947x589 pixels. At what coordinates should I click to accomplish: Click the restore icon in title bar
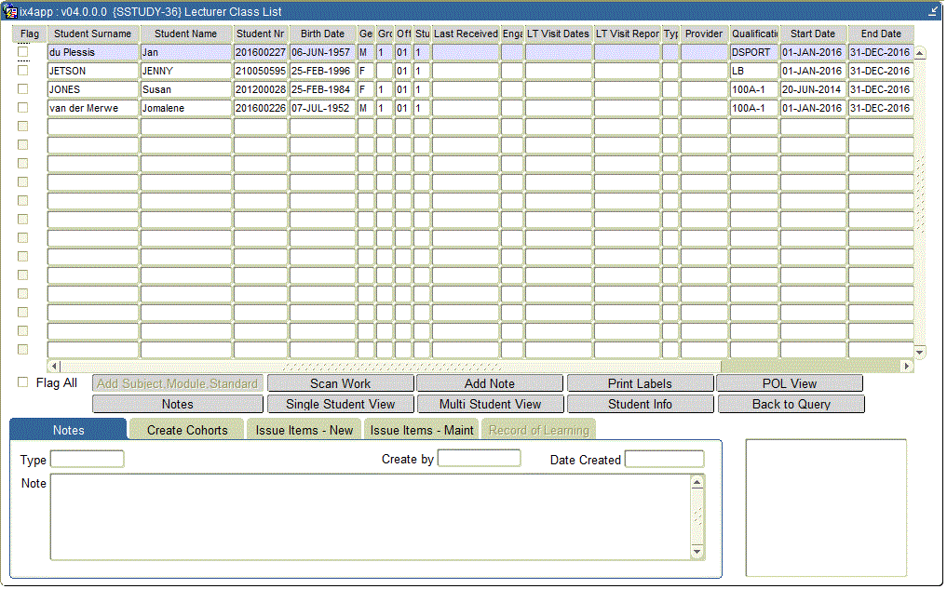coord(933,10)
